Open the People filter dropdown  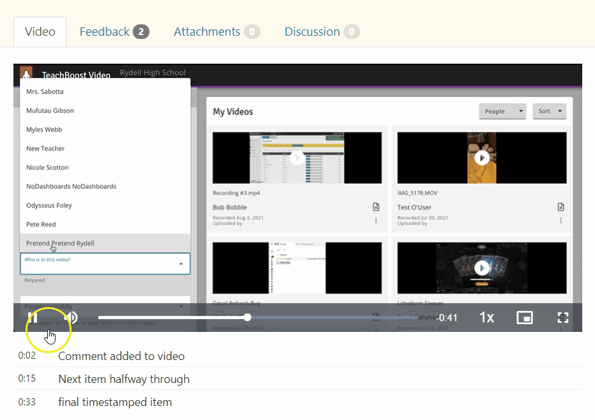coord(502,111)
